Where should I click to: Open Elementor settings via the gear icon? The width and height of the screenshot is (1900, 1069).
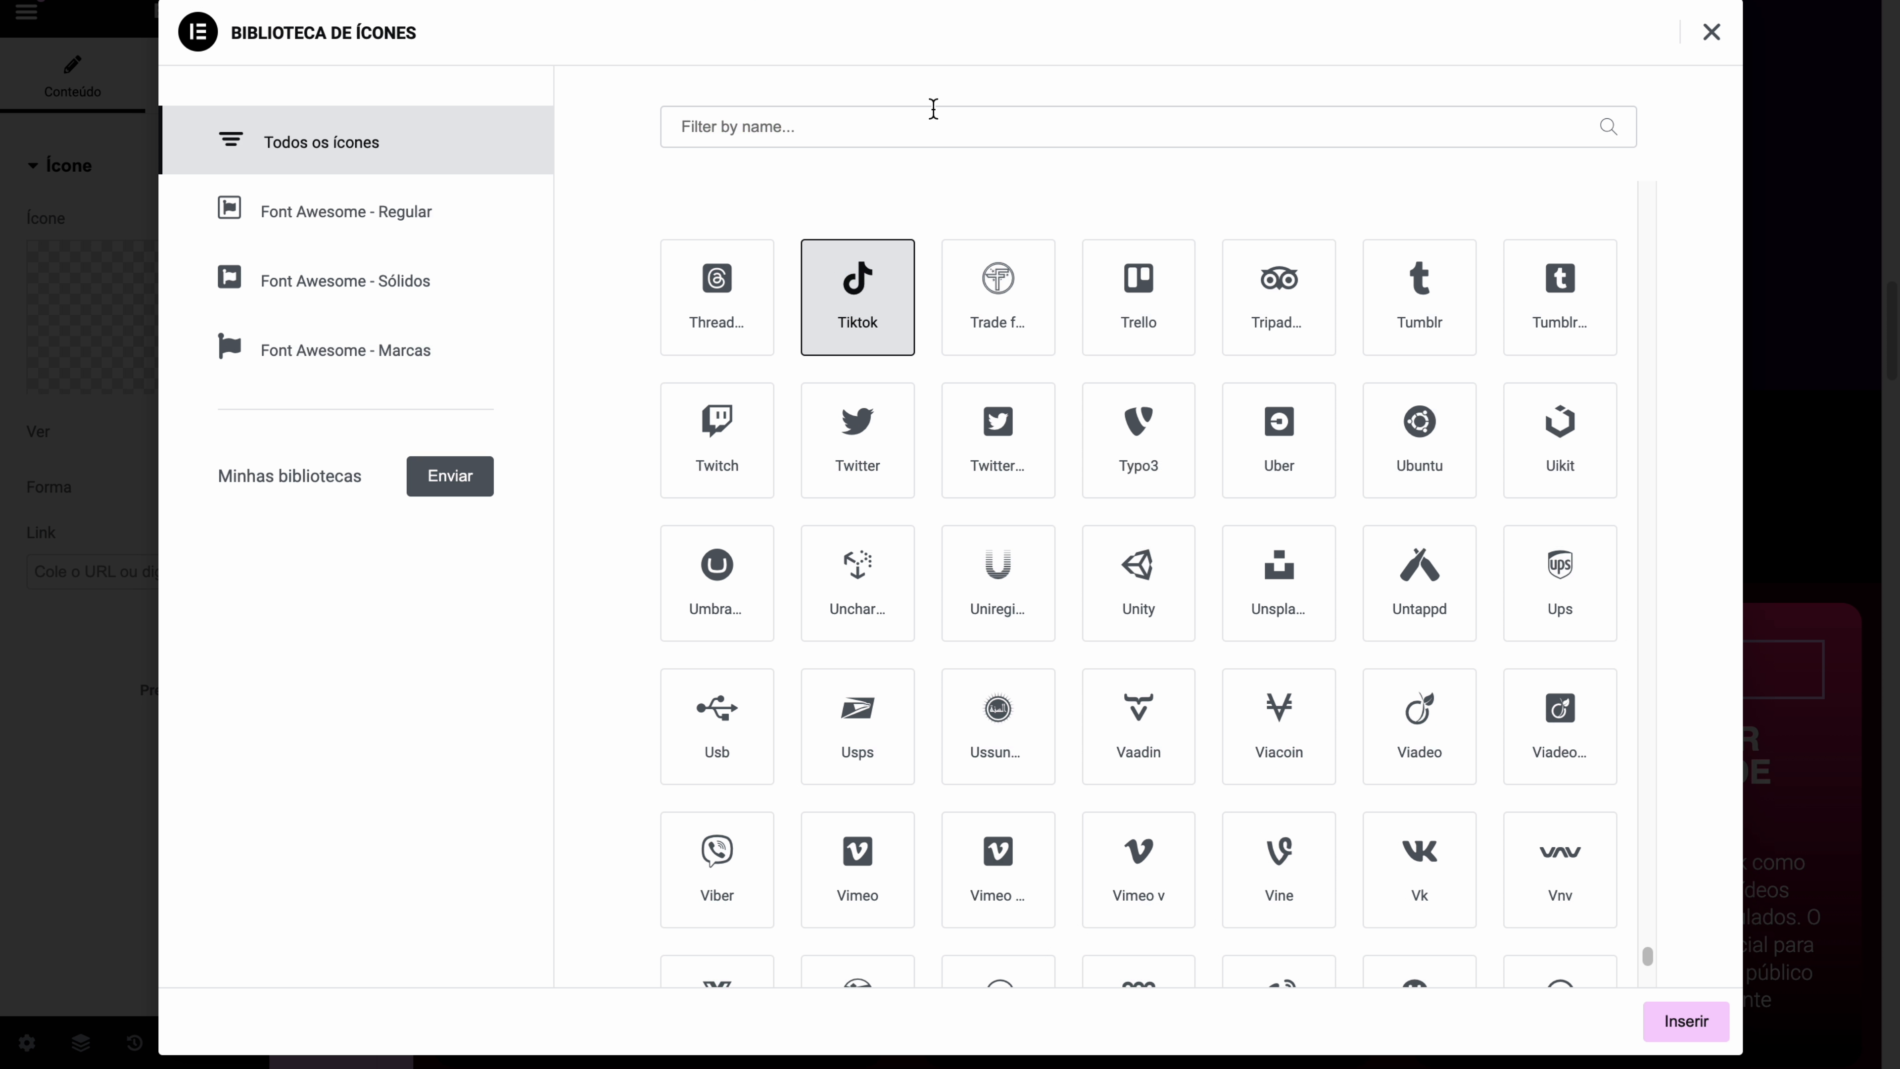click(x=27, y=1042)
